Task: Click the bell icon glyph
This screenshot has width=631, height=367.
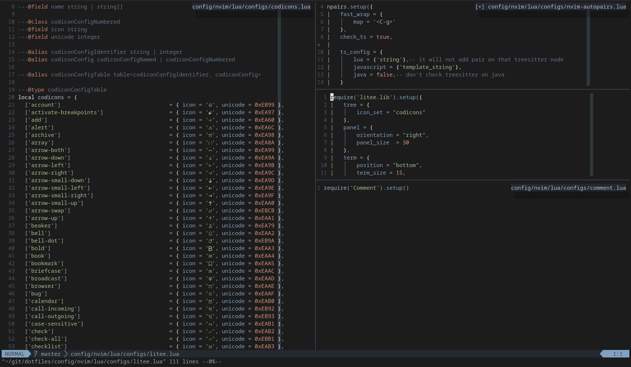Action: pos(210,233)
